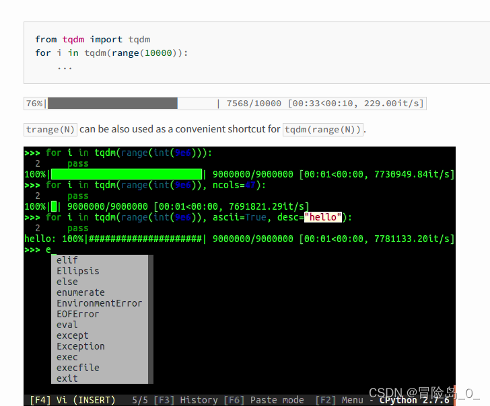Screen dimensions: 490x406
Task: Click the 'tqdm(range(N))' inline code
Action: coord(323,130)
